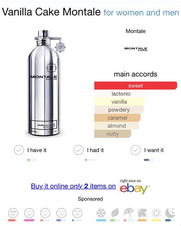Image resolution: width=181 pixels, height=226 pixels.
Task: Vote summer with the beach umbrella icon
Action: (129, 213)
